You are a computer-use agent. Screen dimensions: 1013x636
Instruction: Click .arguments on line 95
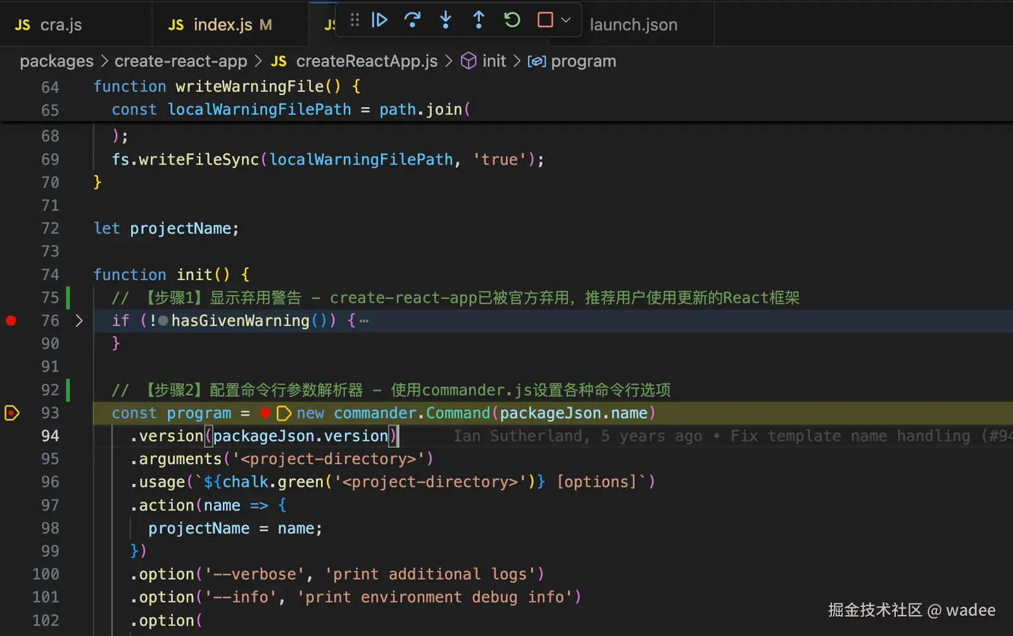(177, 459)
